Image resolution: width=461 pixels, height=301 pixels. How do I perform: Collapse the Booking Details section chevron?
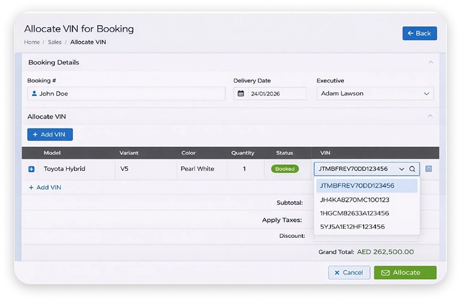[431, 62]
